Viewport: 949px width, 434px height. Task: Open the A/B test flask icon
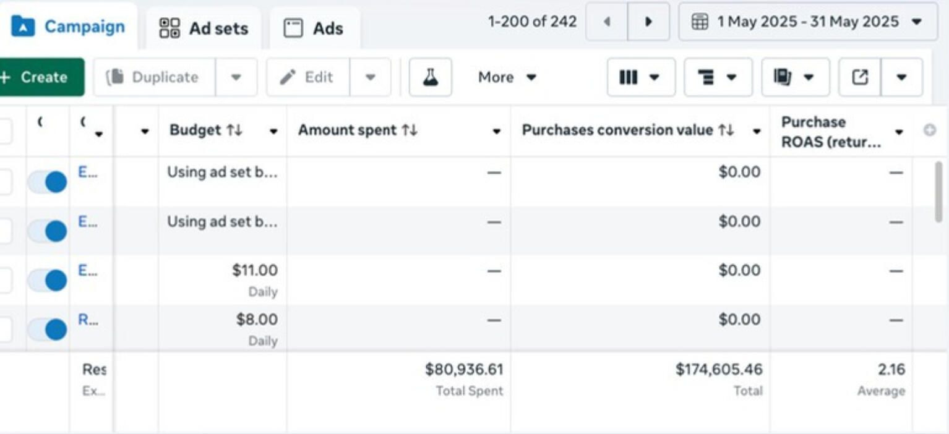(x=430, y=77)
